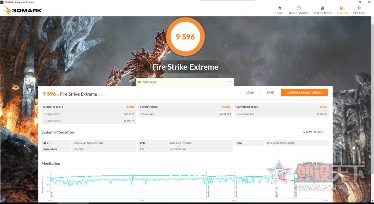The image size is (374, 204).
Task: Click the GUI v2.3.3663 s64 value
Action: click(178, 149)
